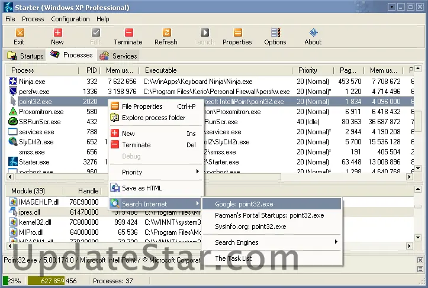This screenshot has width=428, height=288.
Task: Choose New in the context menu
Action: 156,134
